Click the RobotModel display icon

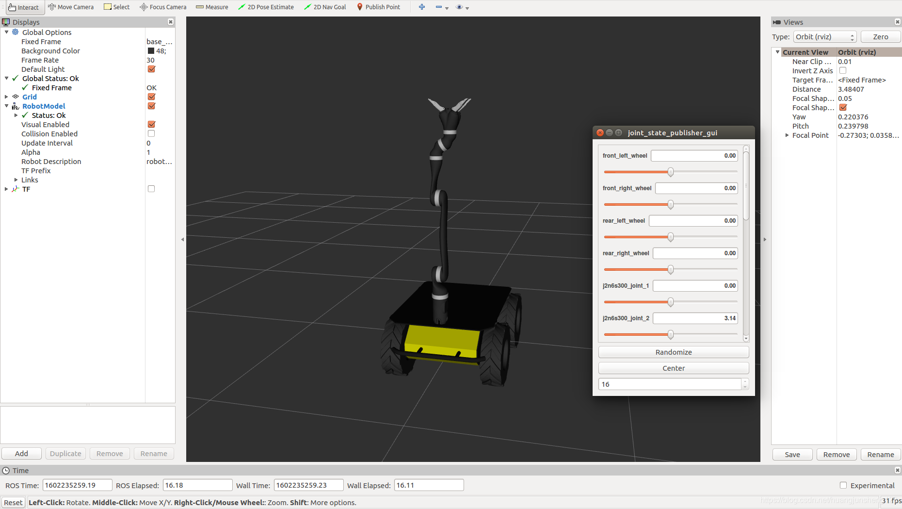(x=16, y=106)
